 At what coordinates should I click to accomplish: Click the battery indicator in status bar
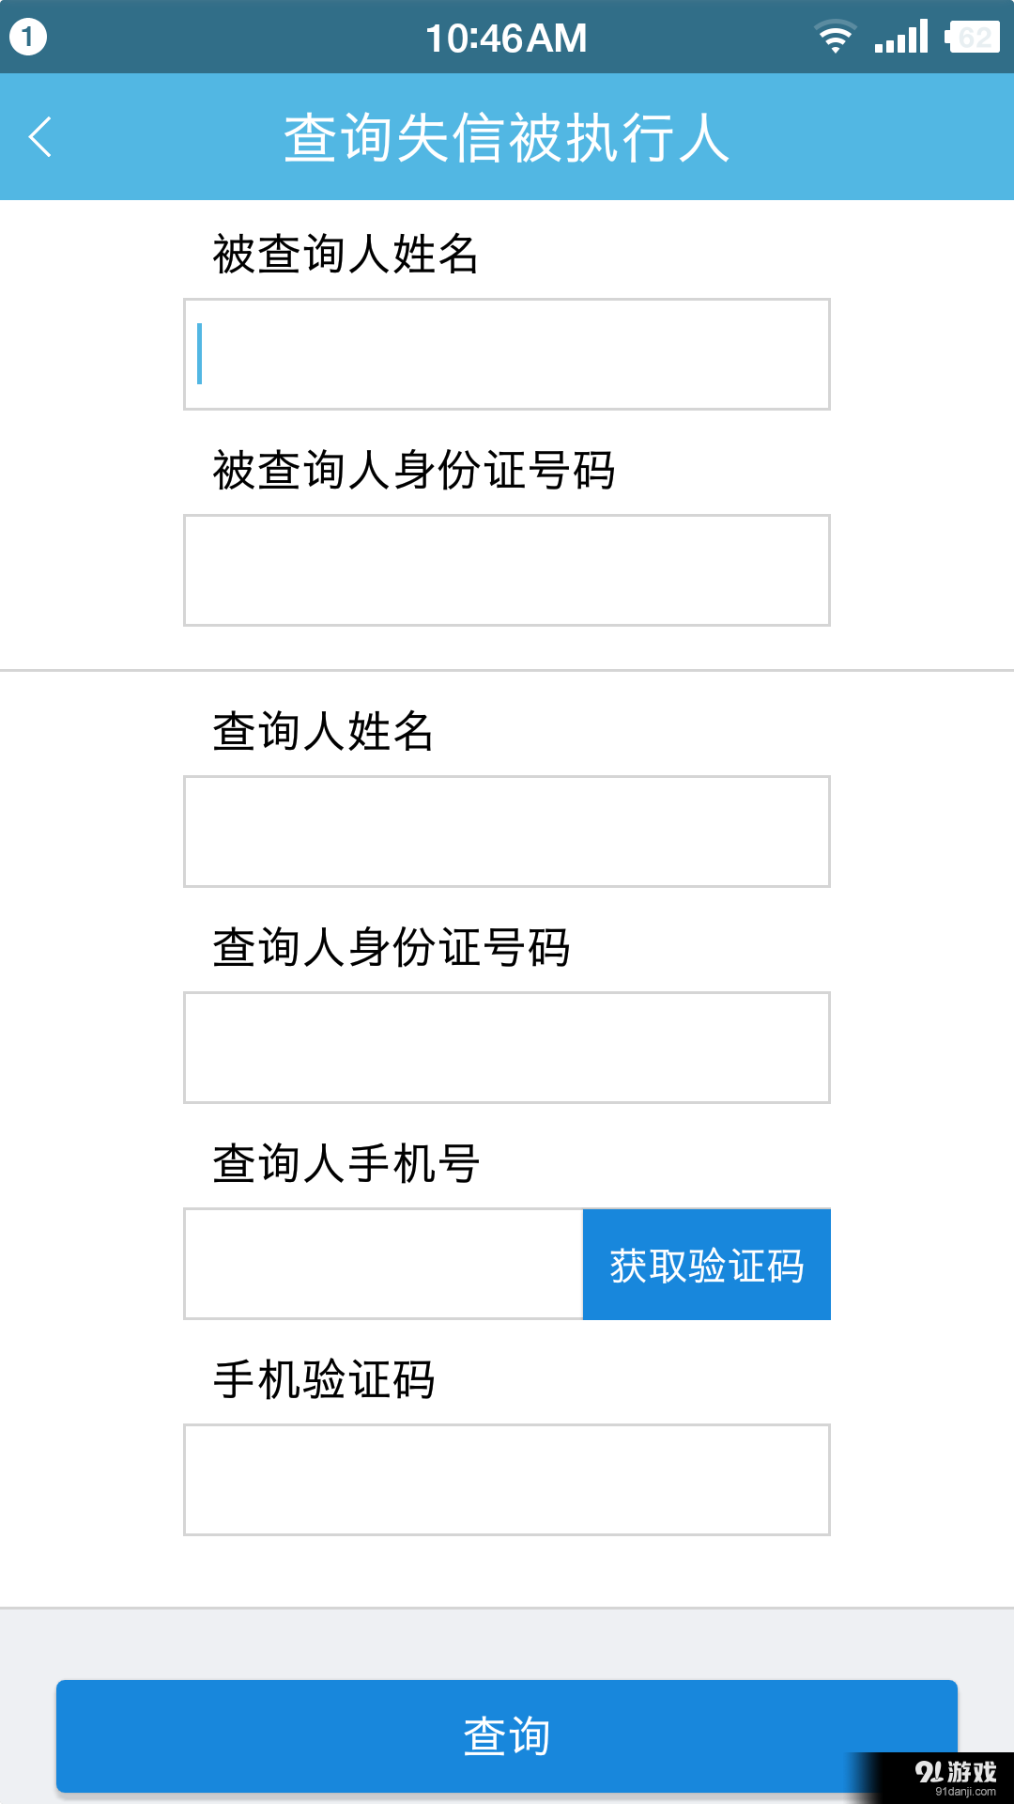pyautogui.click(x=976, y=36)
